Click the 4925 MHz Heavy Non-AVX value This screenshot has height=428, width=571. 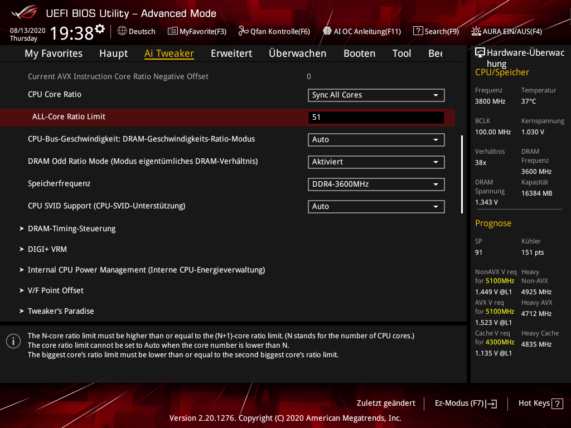[x=536, y=292]
